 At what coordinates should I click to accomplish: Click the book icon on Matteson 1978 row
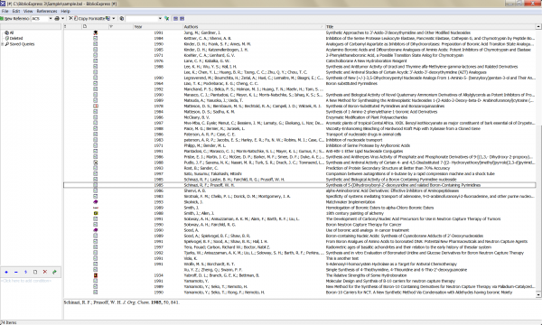(x=96, y=106)
